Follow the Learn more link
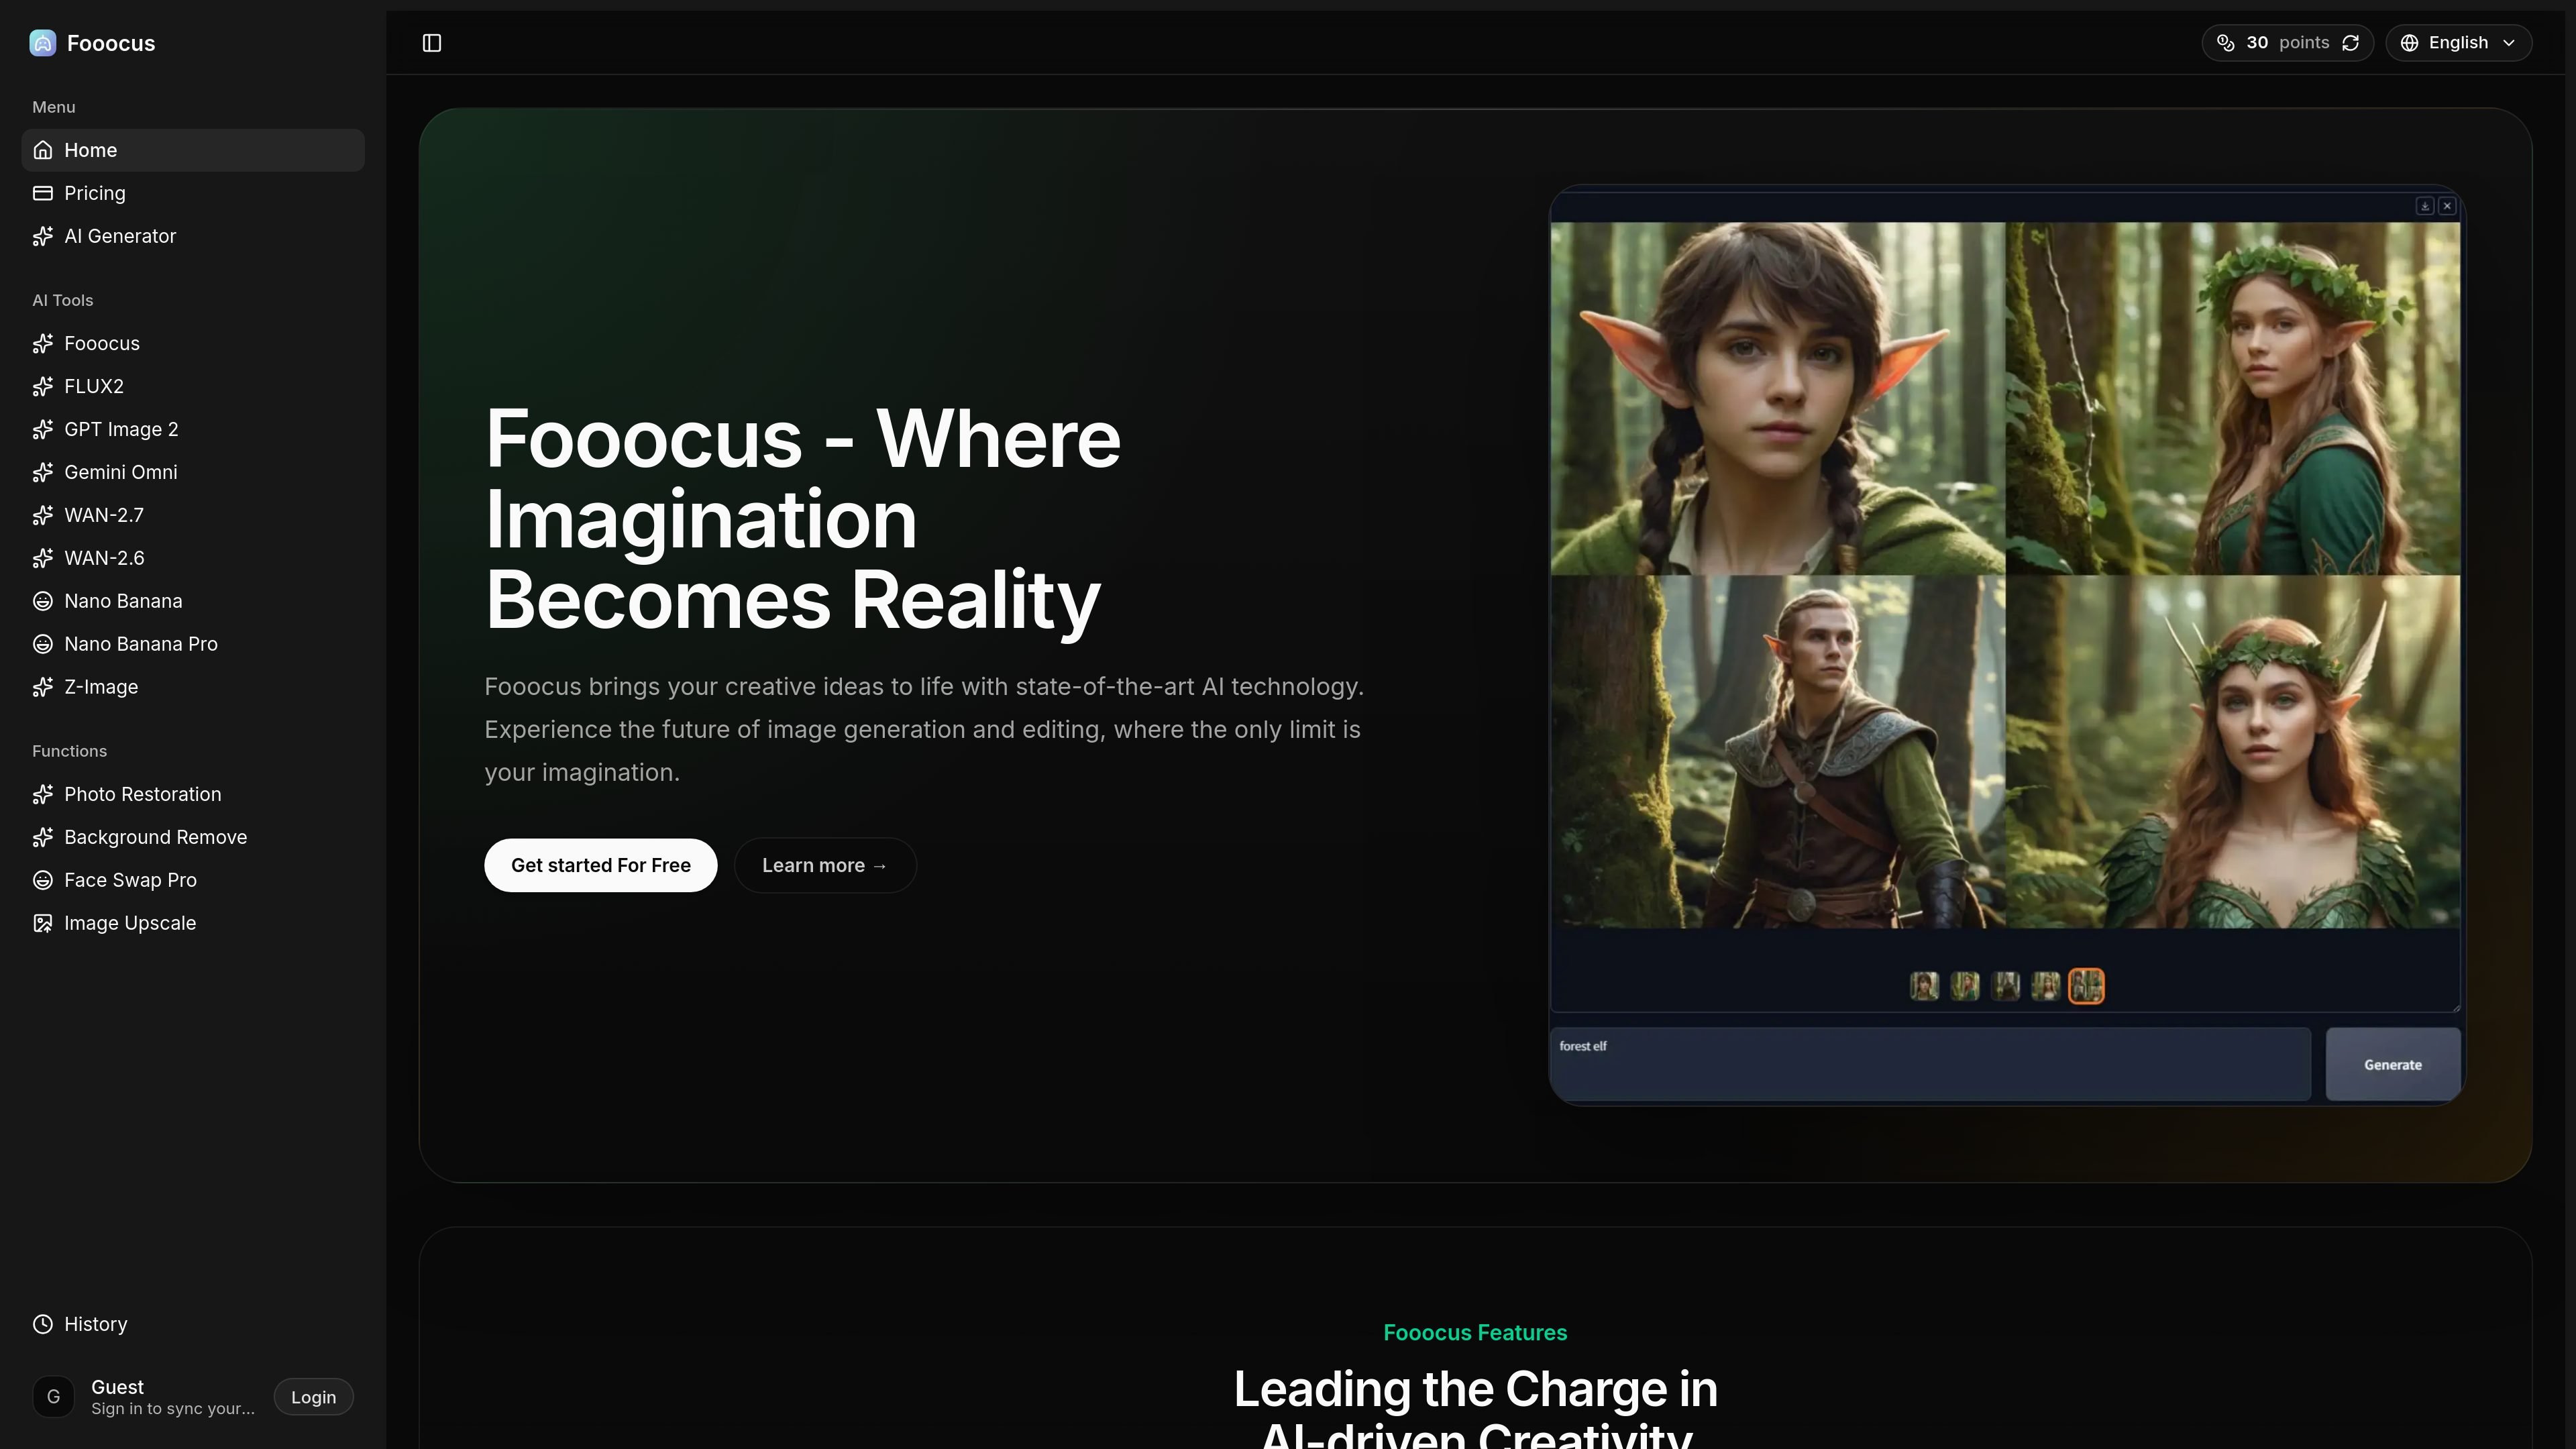 click(825, 865)
